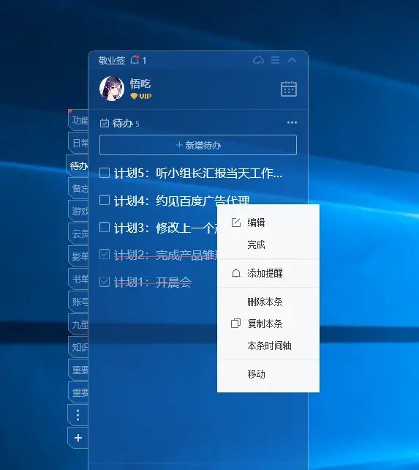The image size is (419, 470).
Task: Check the box for 计划4
Action: 105,200
